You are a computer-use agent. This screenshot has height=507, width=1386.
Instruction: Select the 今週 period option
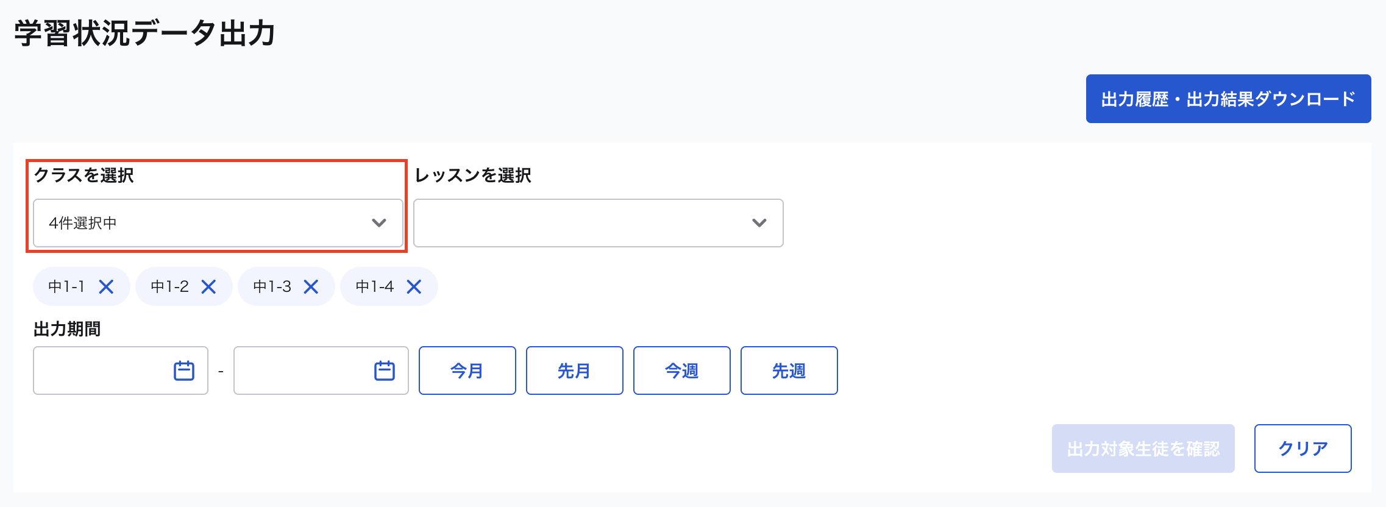click(681, 370)
